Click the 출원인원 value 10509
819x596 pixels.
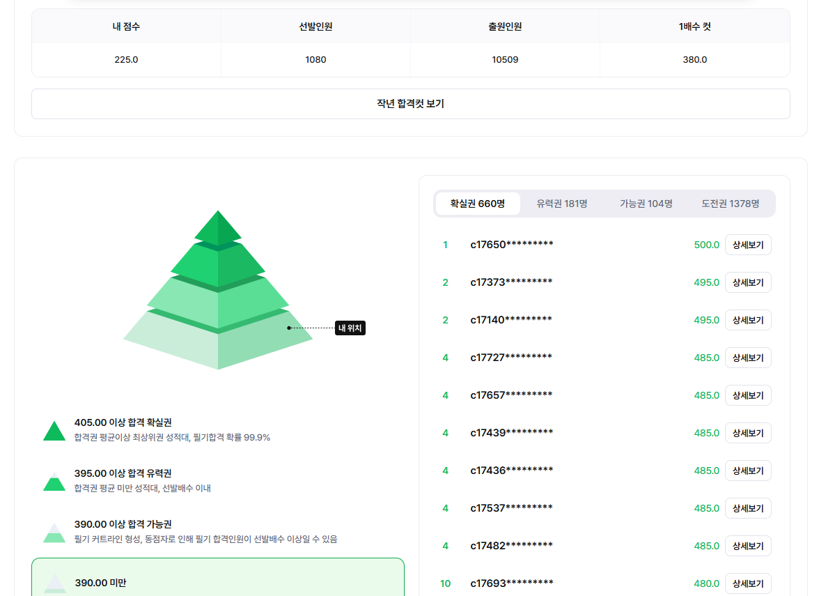(505, 60)
